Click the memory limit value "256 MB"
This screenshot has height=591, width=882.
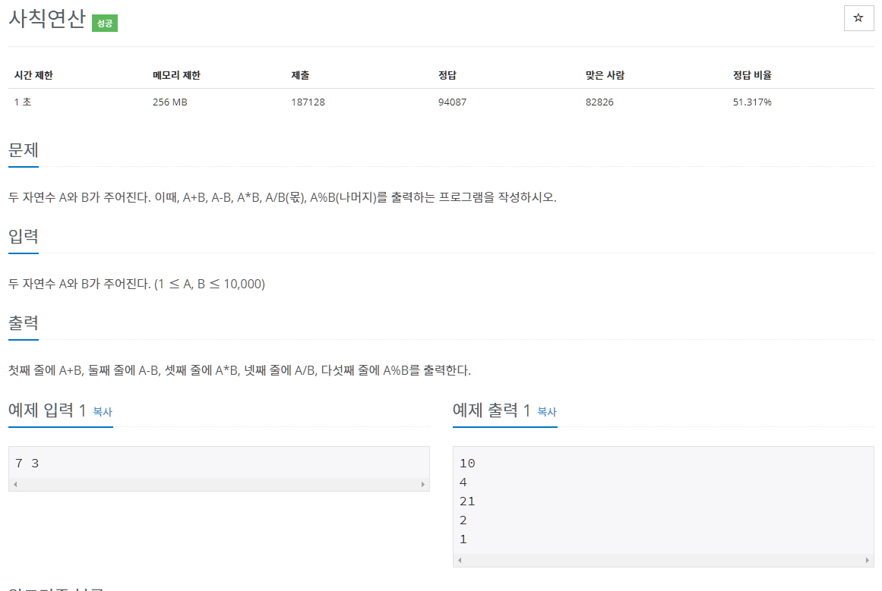(170, 102)
